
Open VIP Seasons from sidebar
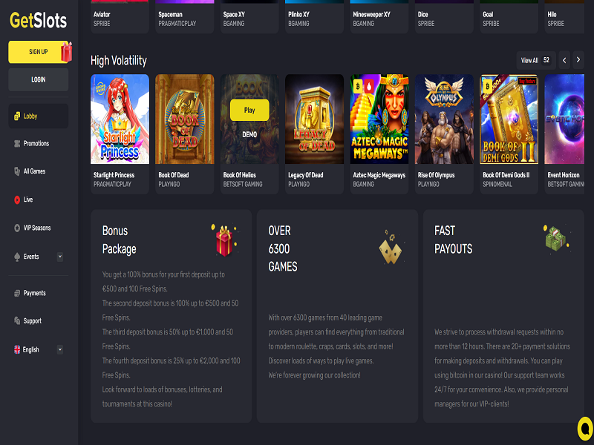click(33, 228)
